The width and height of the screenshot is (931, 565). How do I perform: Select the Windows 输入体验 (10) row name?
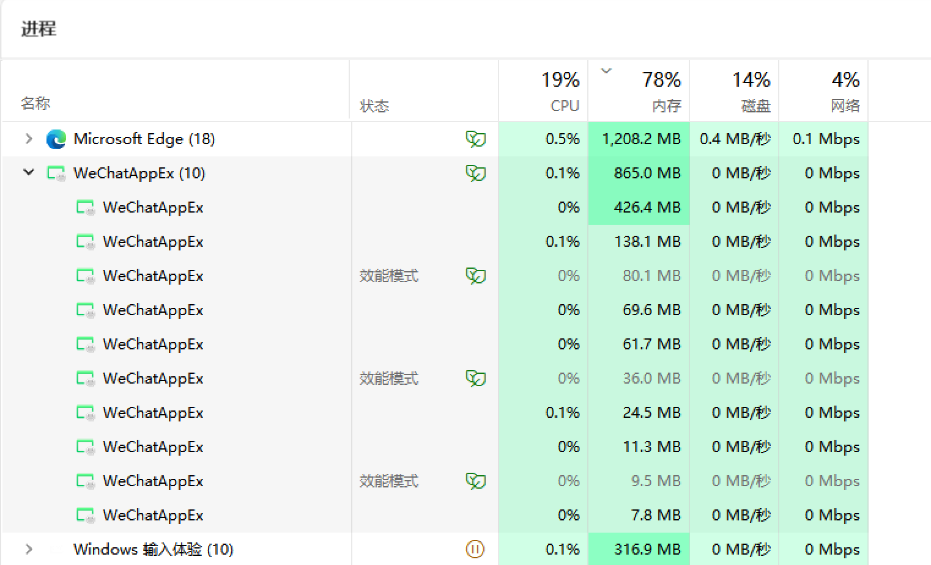[154, 549]
